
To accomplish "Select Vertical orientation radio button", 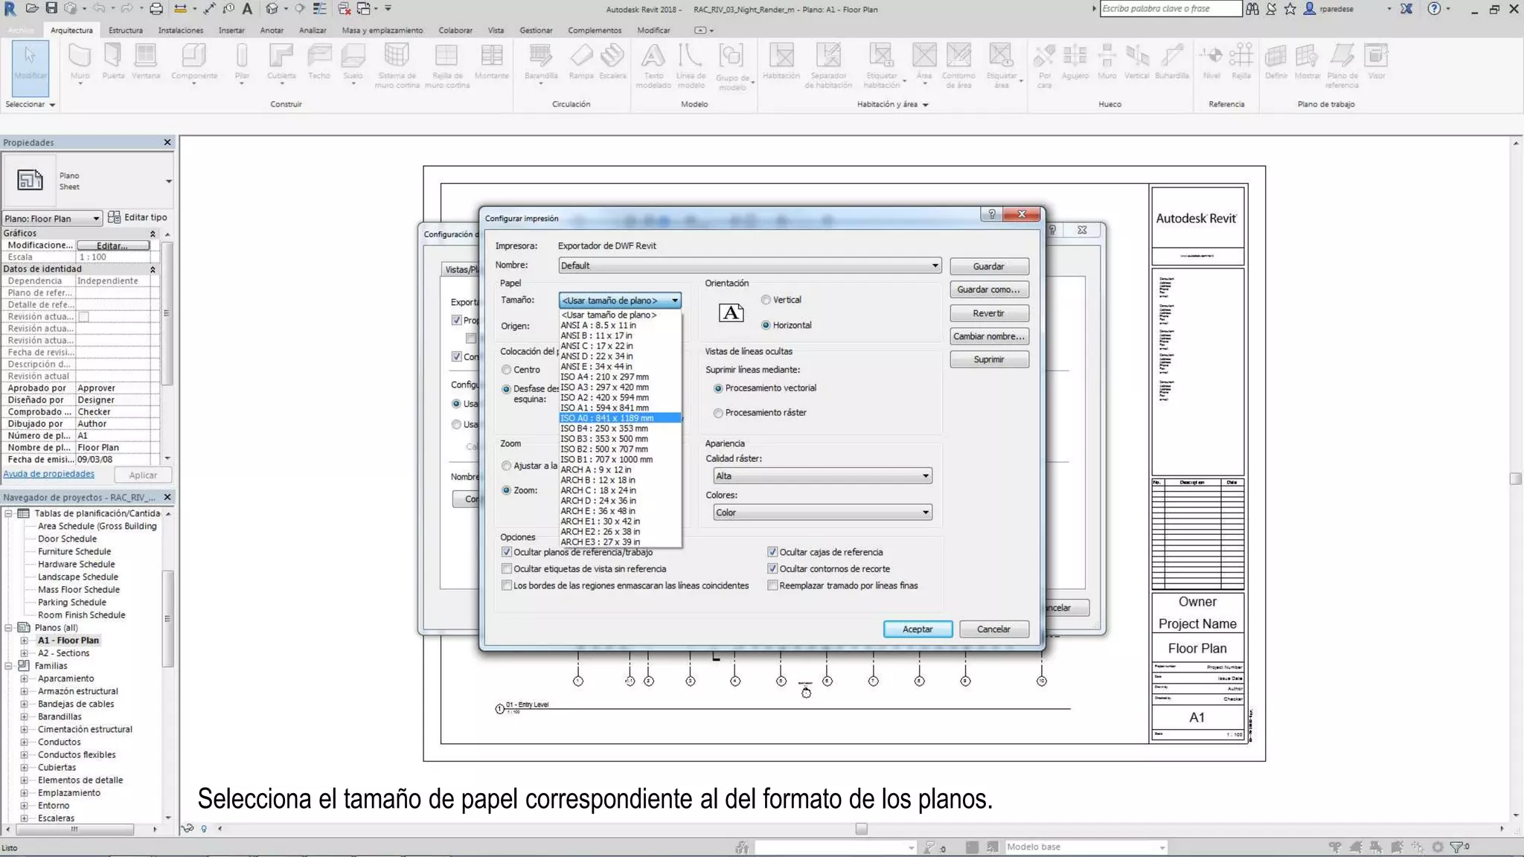I will pos(766,300).
